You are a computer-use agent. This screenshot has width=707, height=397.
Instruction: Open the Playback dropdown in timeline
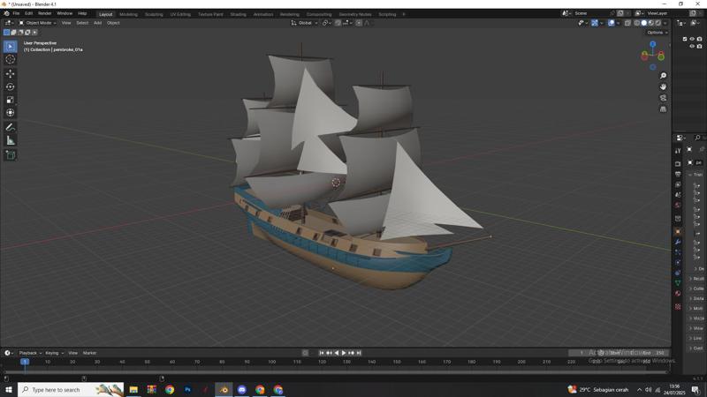click(30, 353)
